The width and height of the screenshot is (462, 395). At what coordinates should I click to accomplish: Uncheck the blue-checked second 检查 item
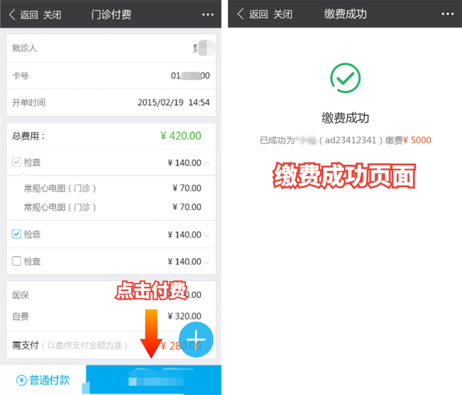17,234
